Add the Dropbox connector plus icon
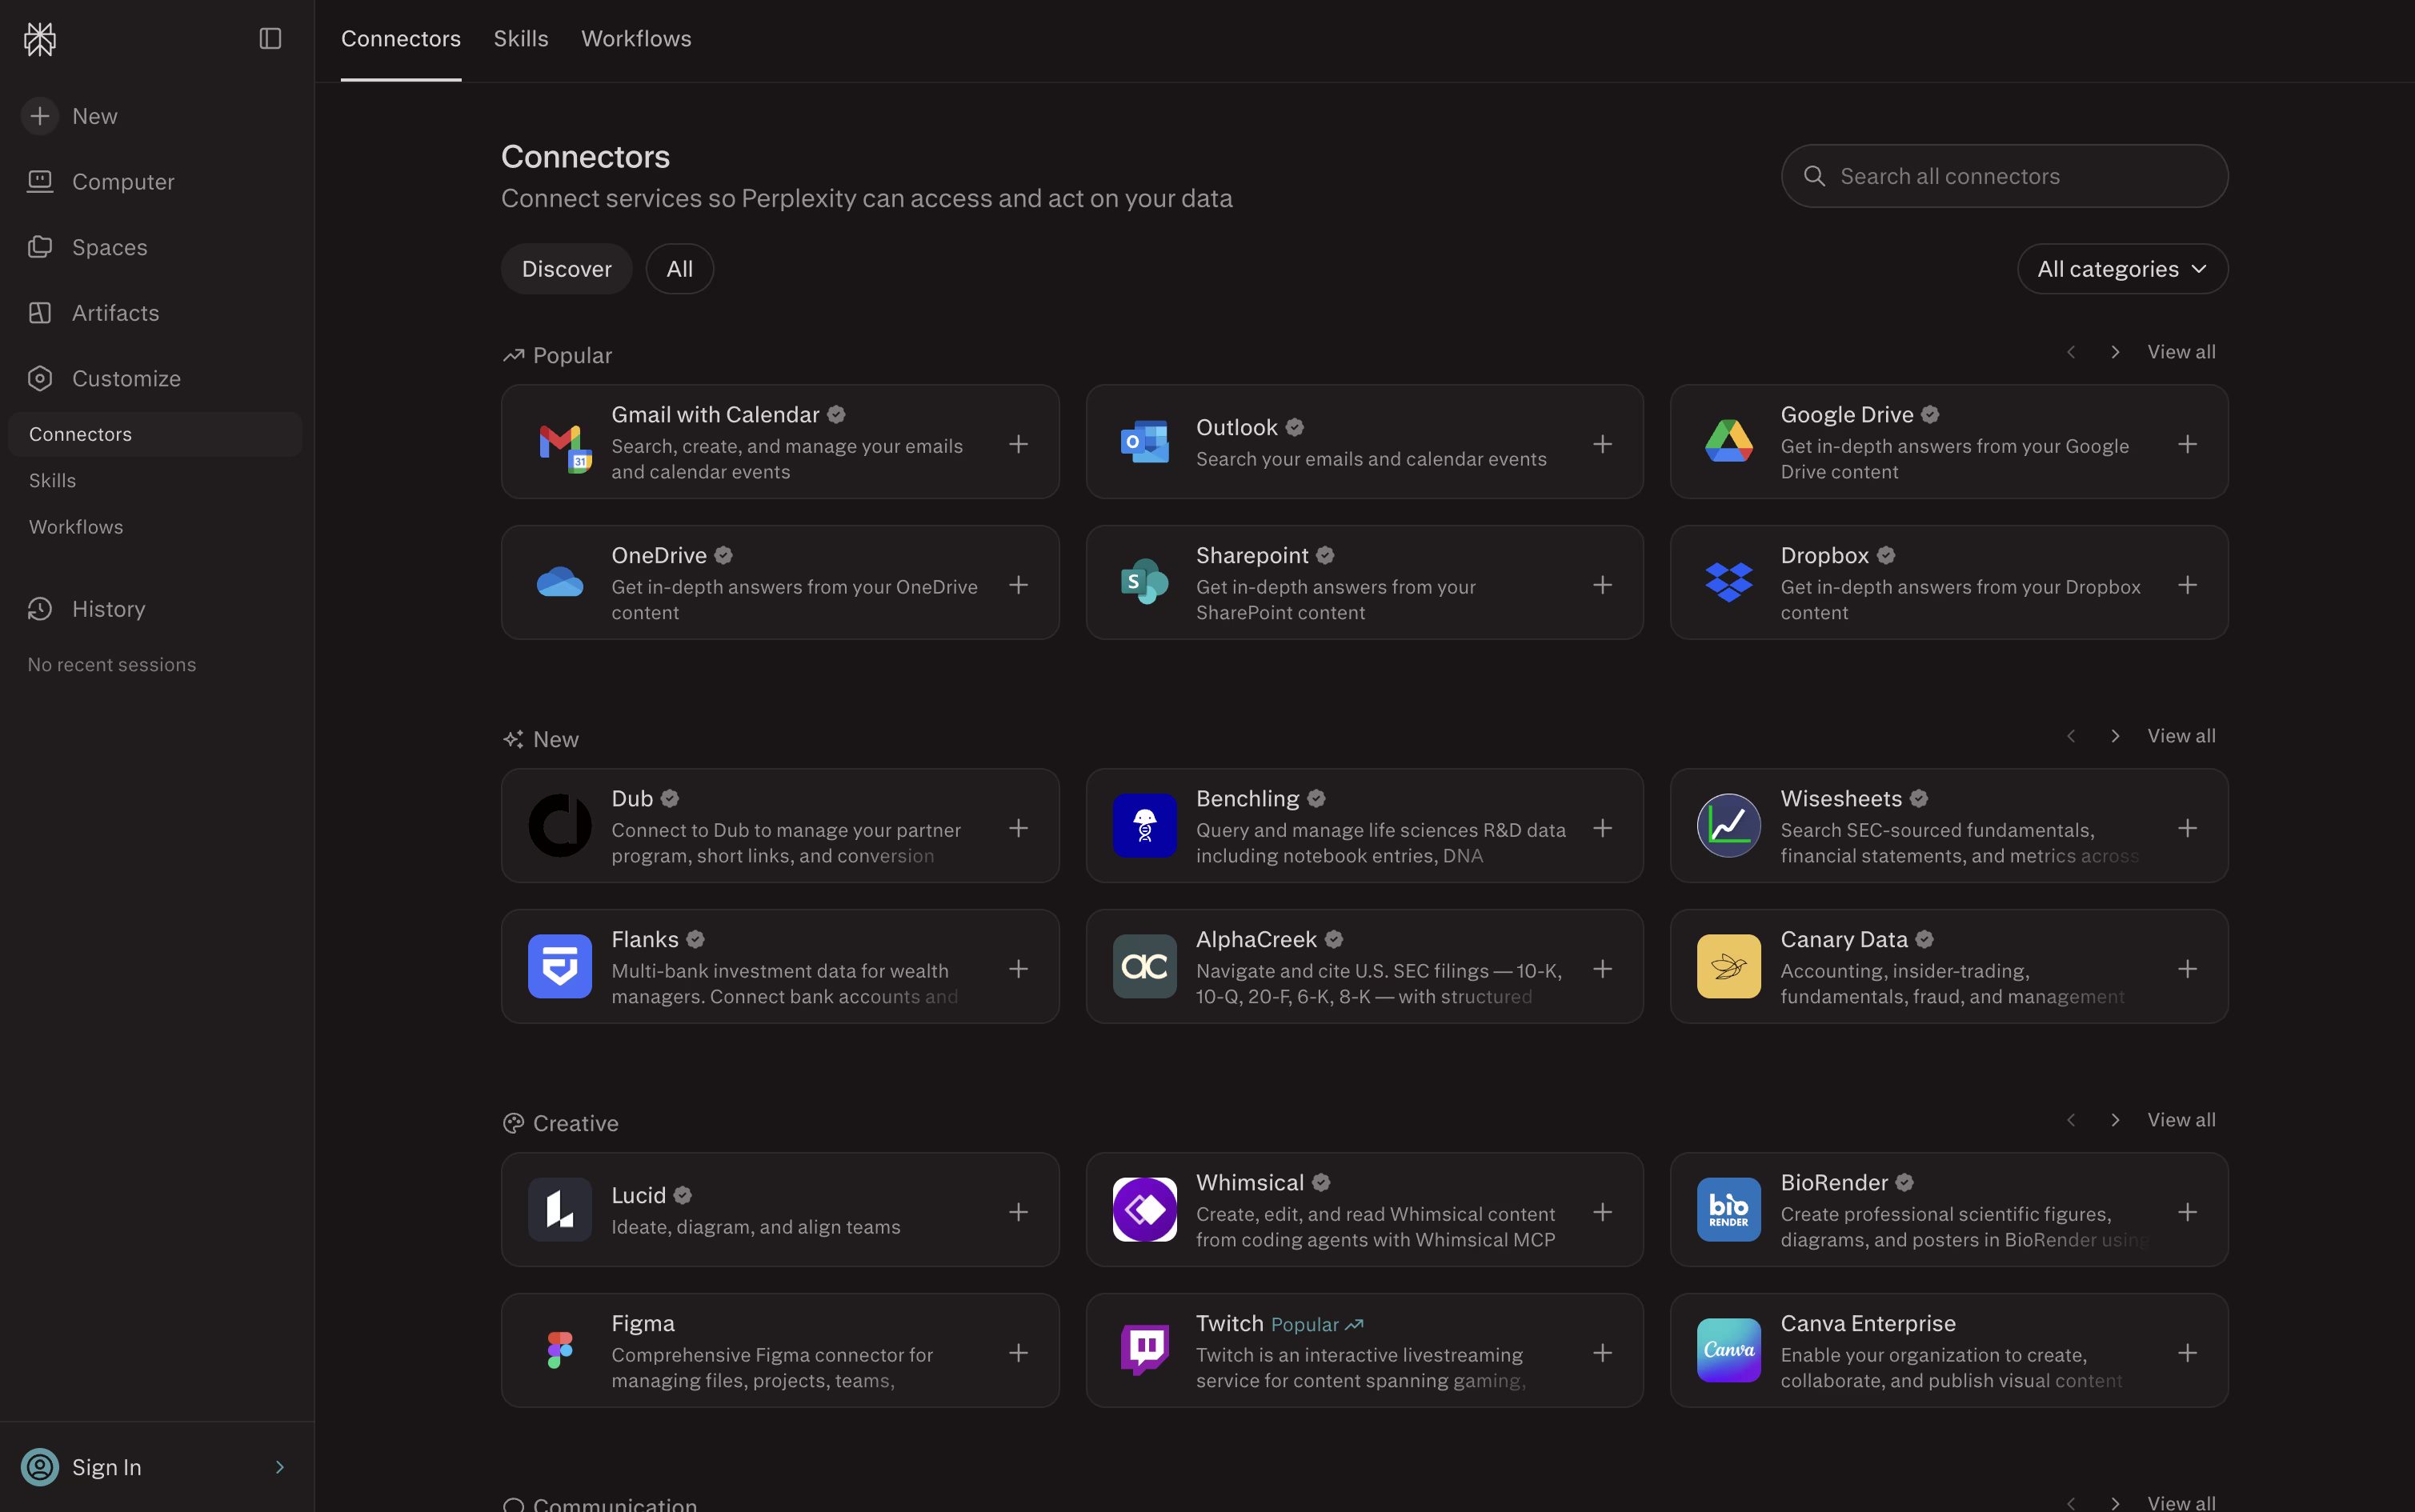This screenshot has height=1512, width=2415. 2187,584
